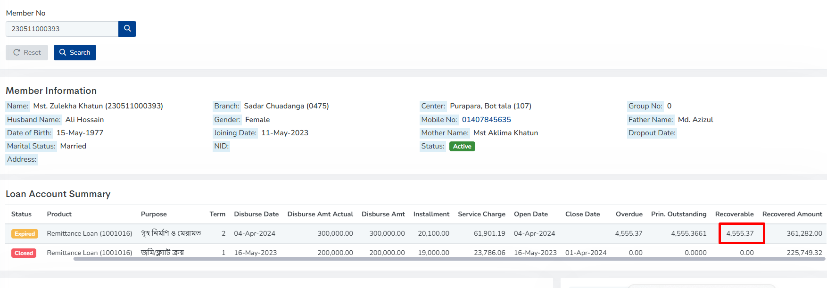This screenshot has width=827, height=288.
Task: Click the green Active status badge
Action: click(462, 146)
